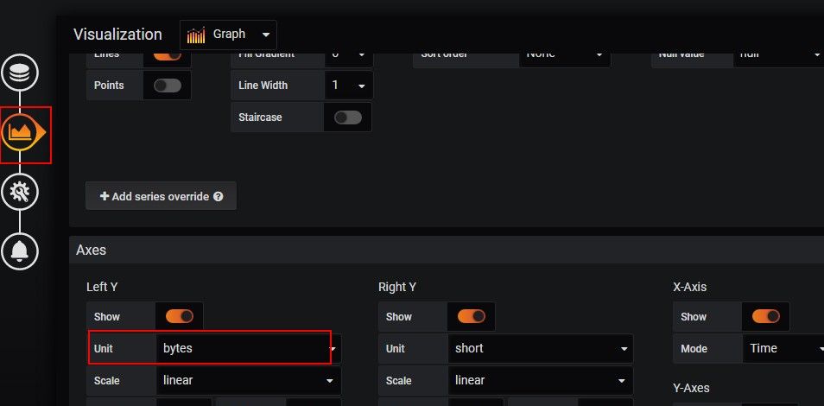Viewport: 824px width, 406px height.
Task: Click the help question mark icon
Action: click(219, 197)
